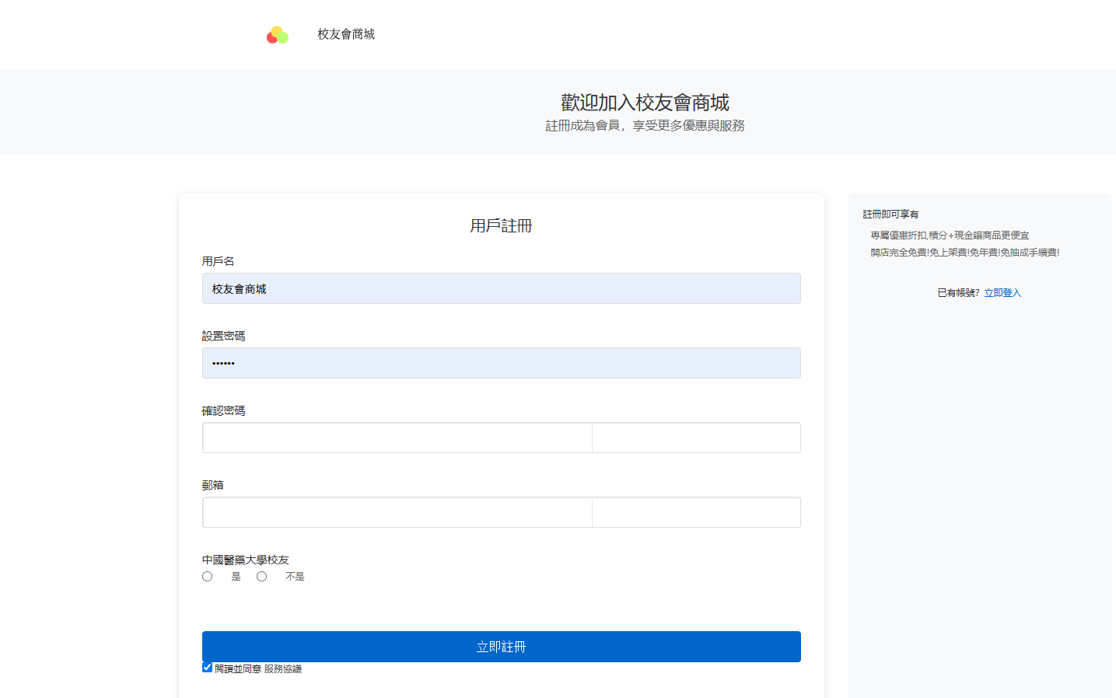Follow the 立即登入 login link

pyautogui.click(x=1002, y=293)
